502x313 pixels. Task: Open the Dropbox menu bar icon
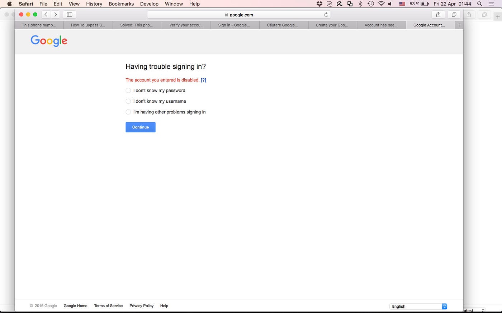[319, 4]
